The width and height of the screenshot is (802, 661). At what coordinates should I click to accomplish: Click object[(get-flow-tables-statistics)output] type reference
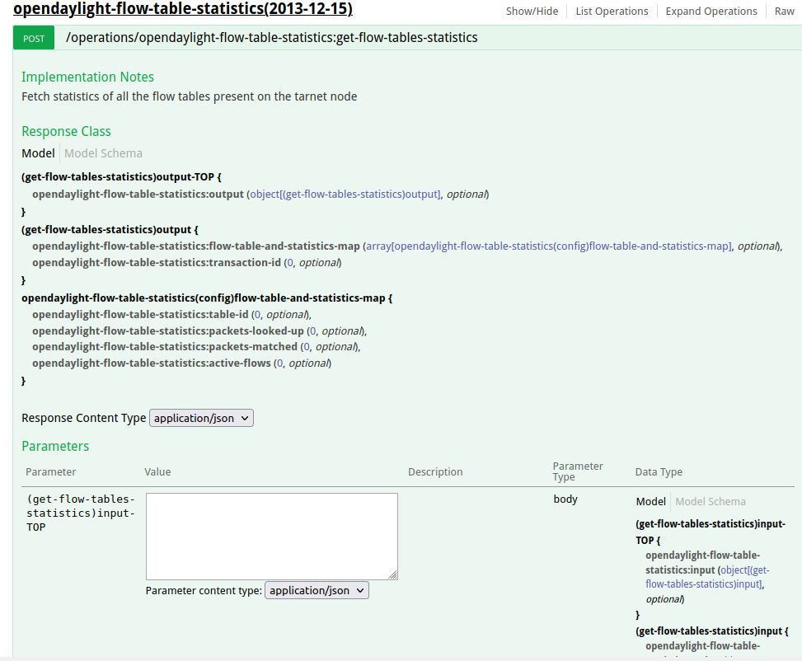pos(345,195)
